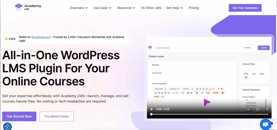Expand the Resource menu
The height and width of the screenshot is (130, 277).
126,8
